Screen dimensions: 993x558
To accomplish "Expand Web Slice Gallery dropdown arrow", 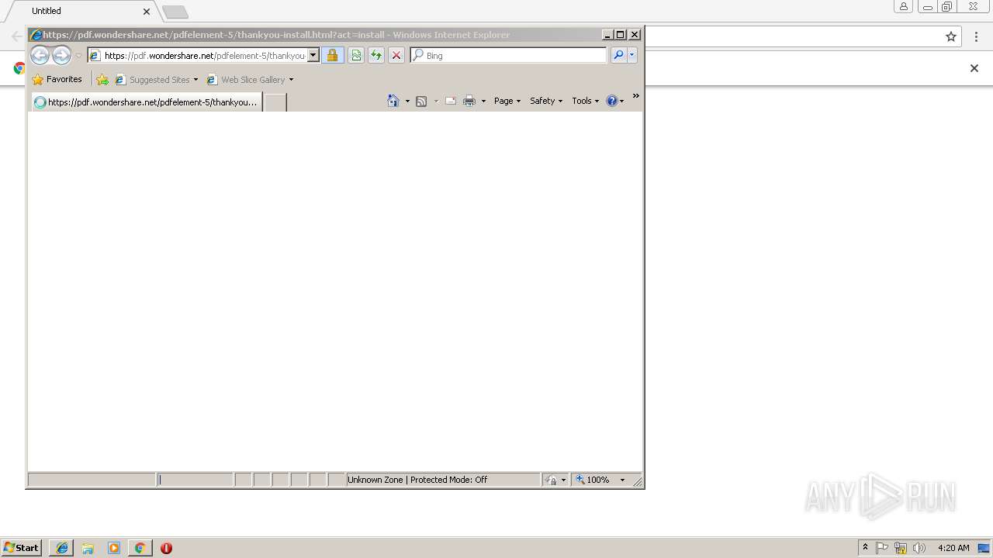I will click(x=291, y=80).
